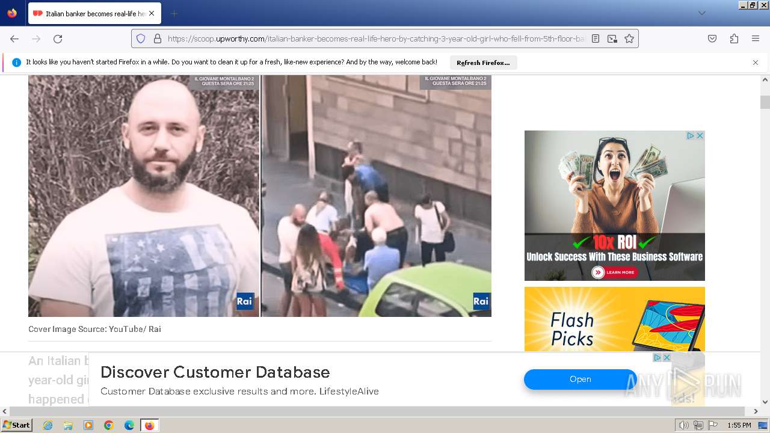Open AdChoices icon on bottom banner
770x433 pixels.
pyautogui.click(x=658, y=357)
